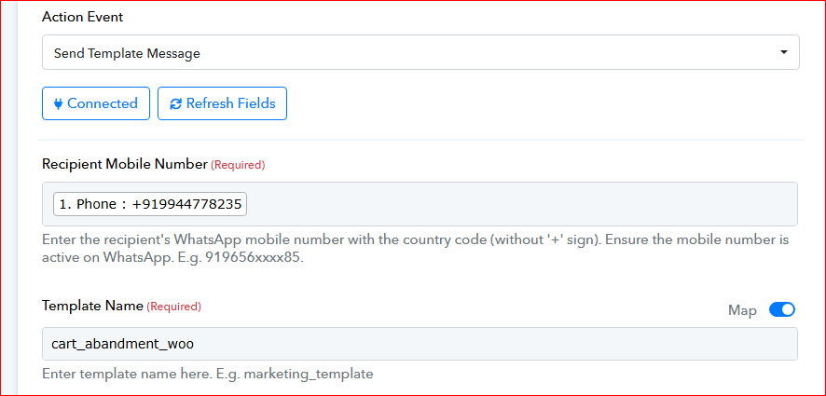
Task: Click the Send Template Message selected value
Action: 127,53
